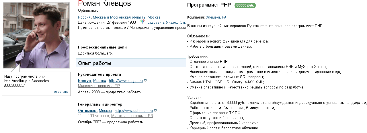Visit http://www.blogun.ru link
367x133 pixels.
click(126, 81)
